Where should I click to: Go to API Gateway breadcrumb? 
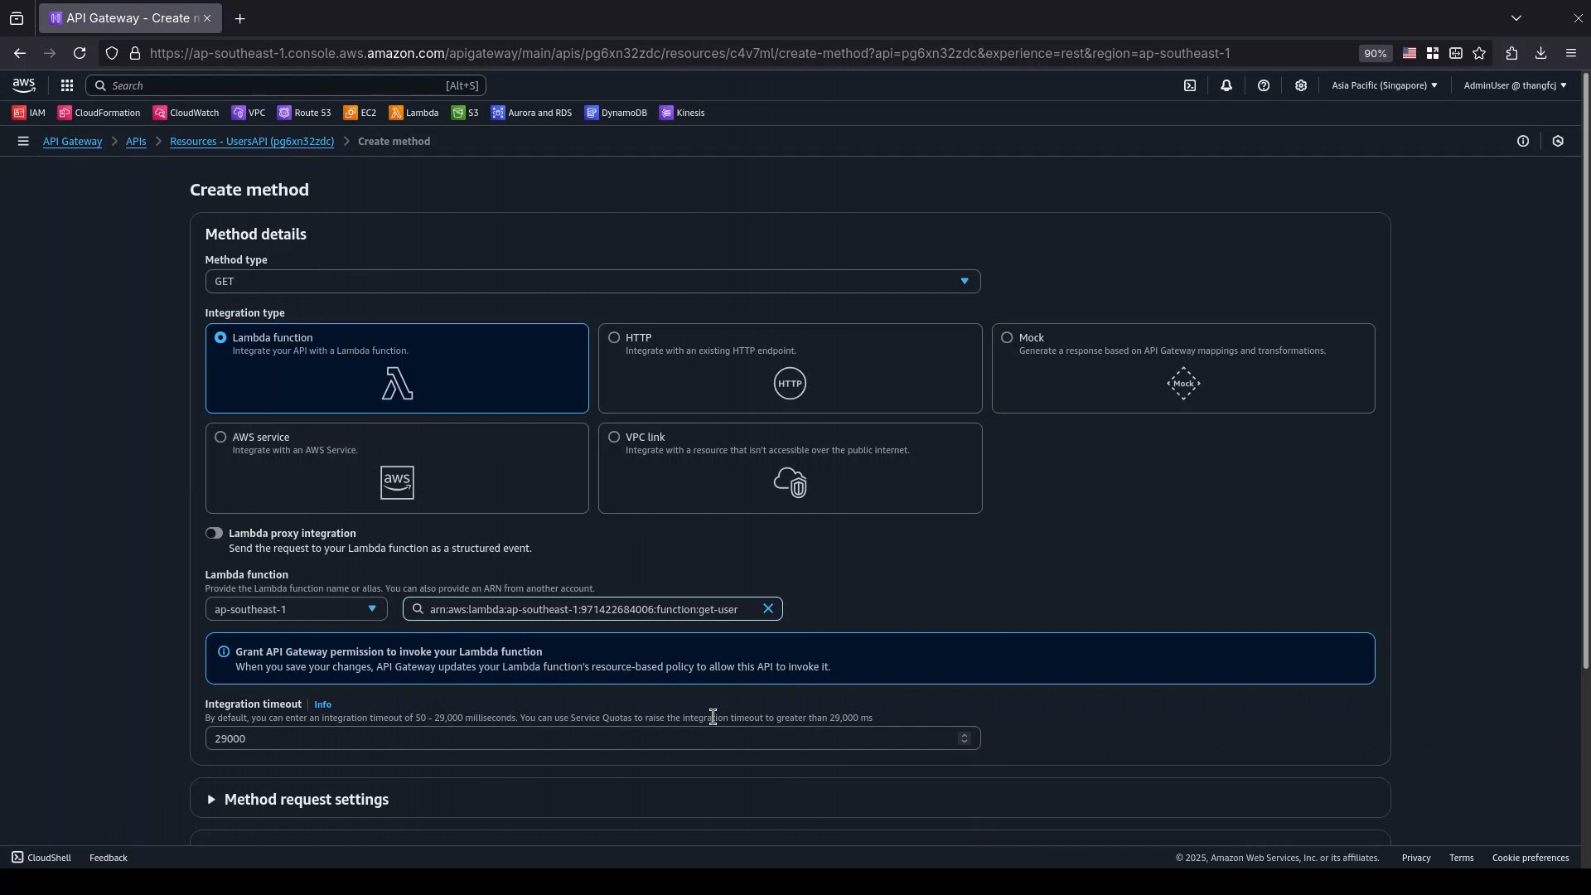[72, 142]
